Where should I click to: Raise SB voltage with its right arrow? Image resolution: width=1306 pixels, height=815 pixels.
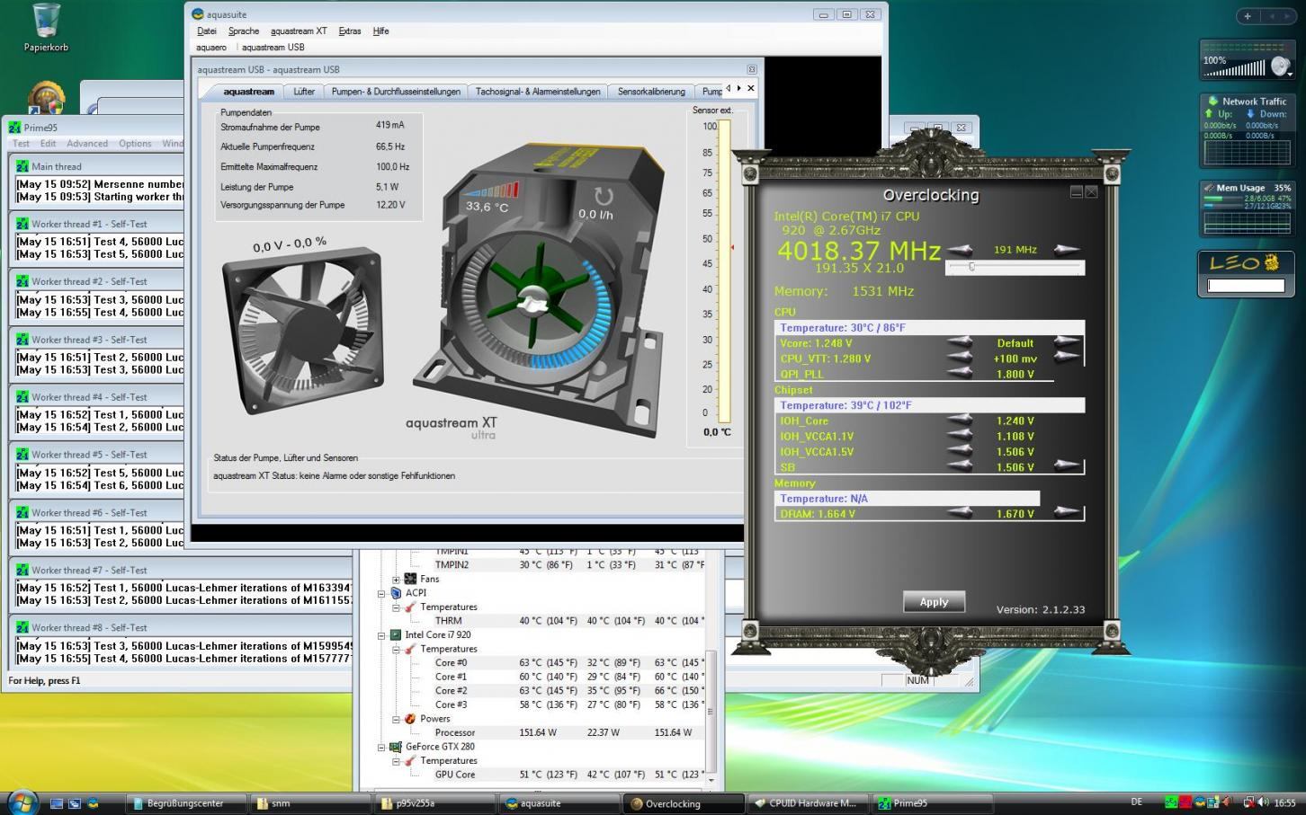1067,466
